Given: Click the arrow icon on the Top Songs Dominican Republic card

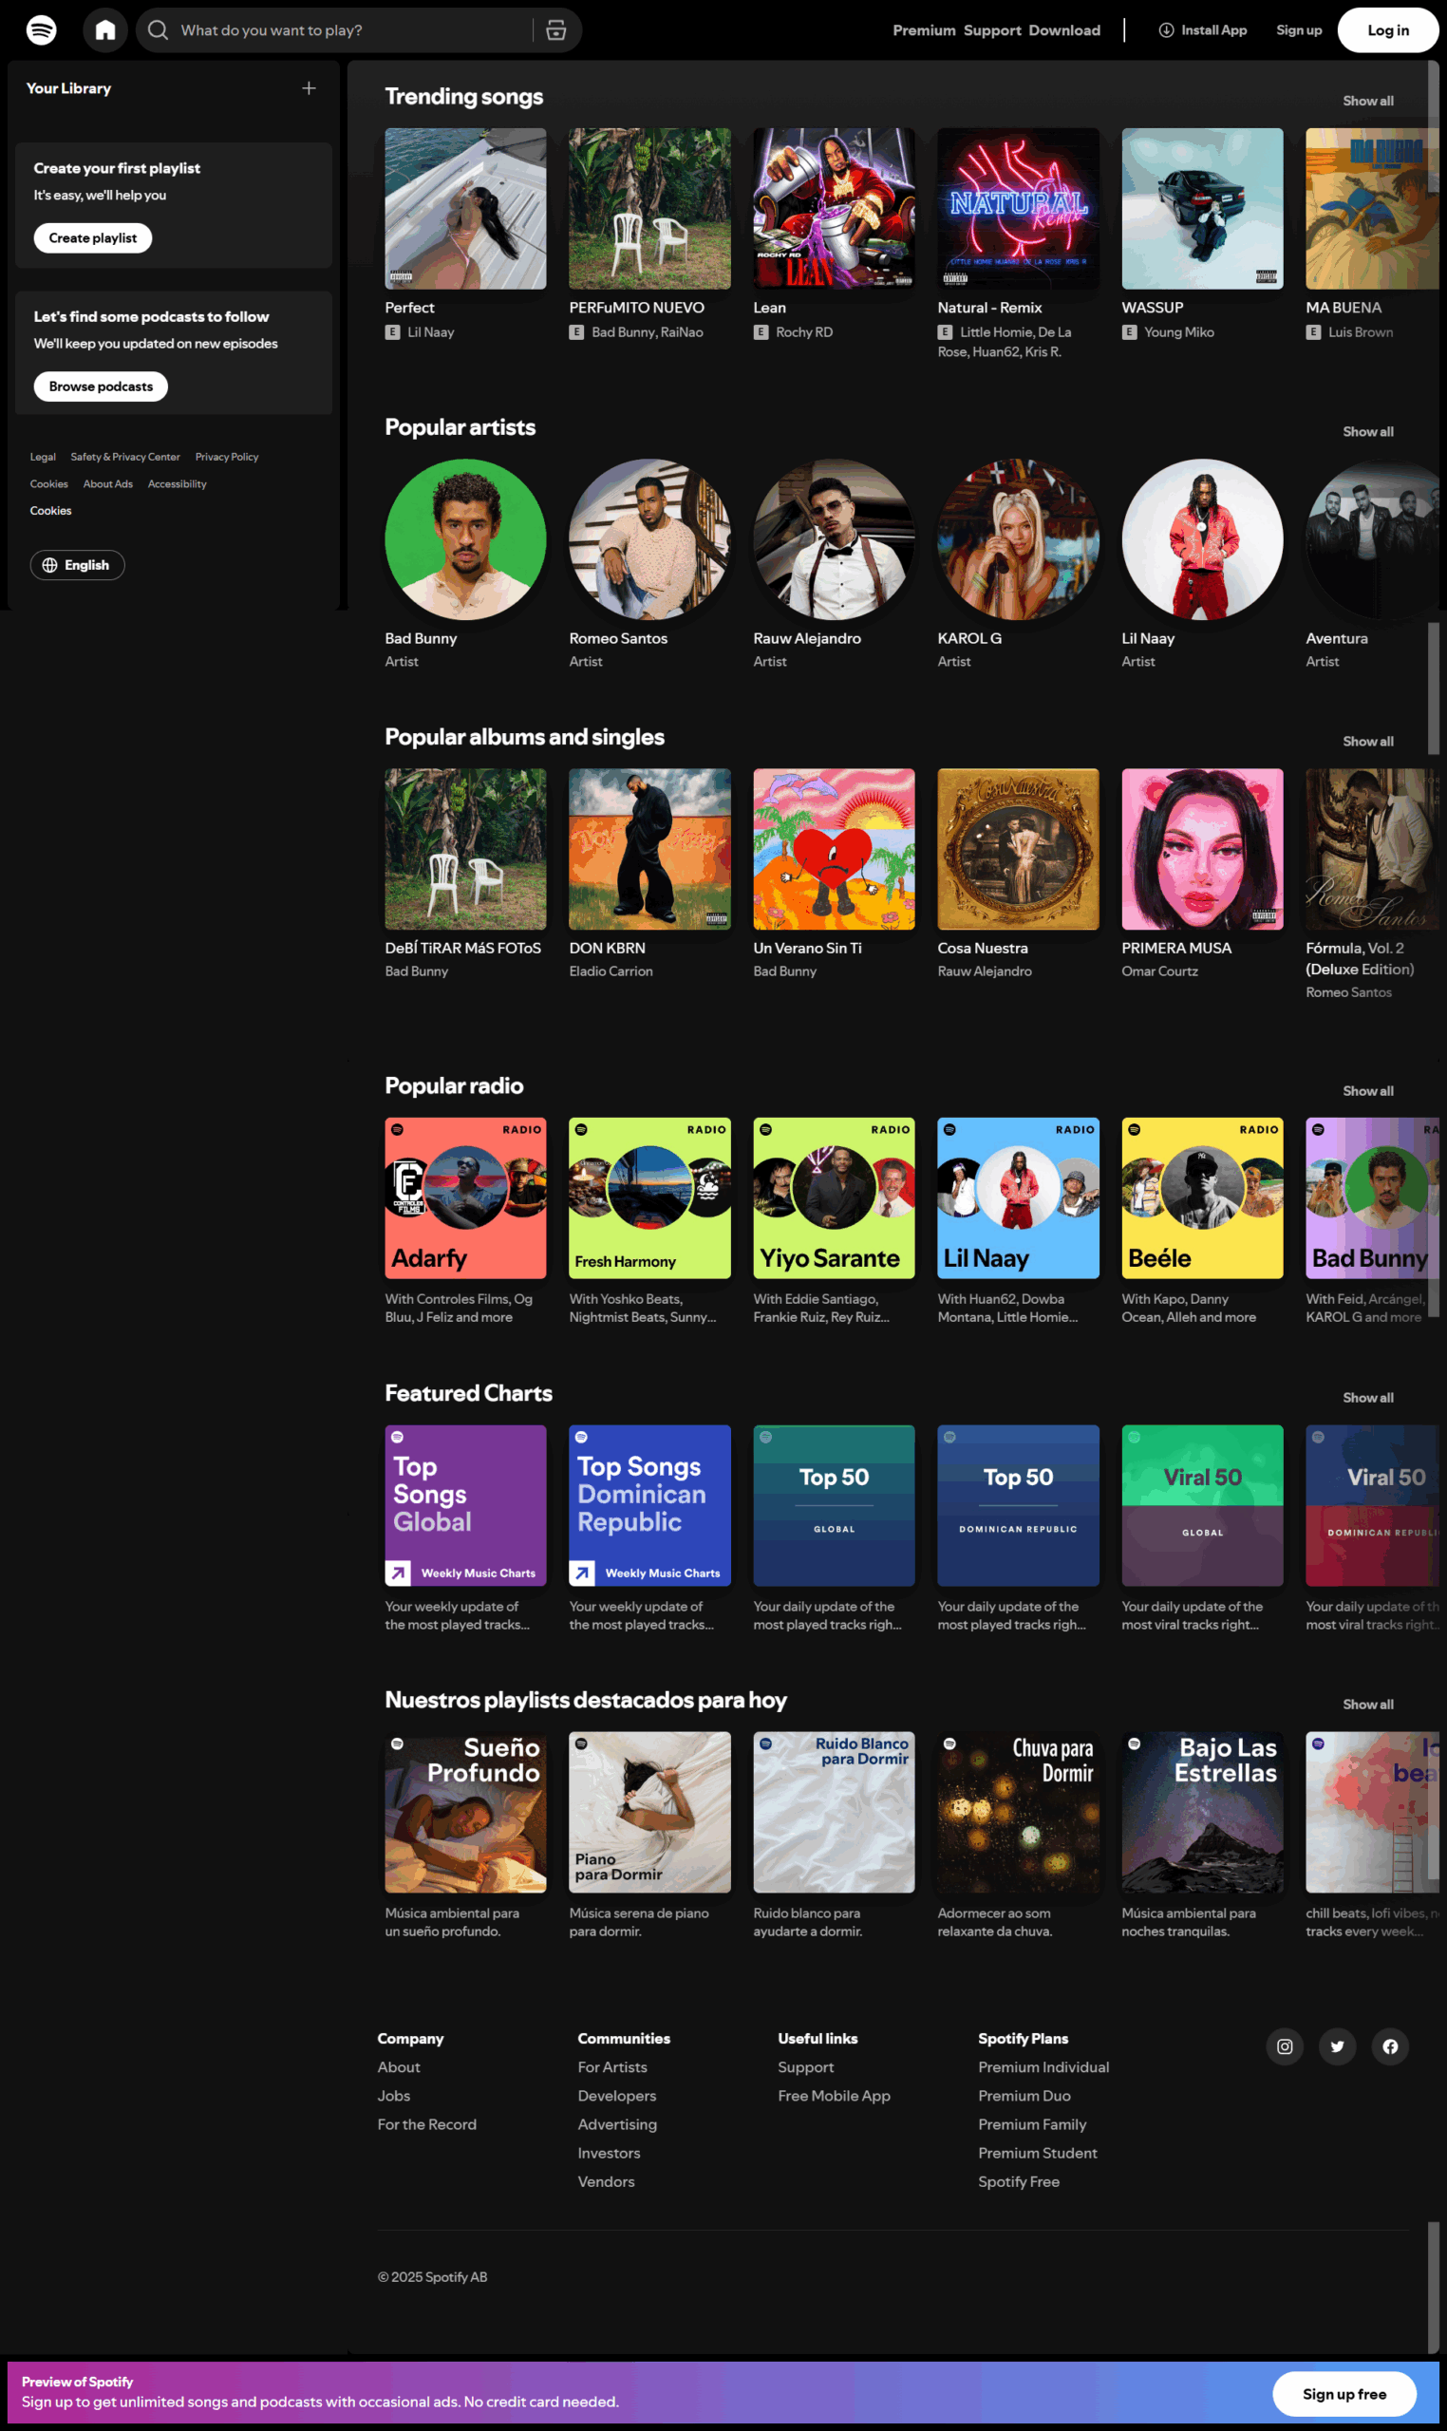Looking at the screenshot, I should point(582,1572).
